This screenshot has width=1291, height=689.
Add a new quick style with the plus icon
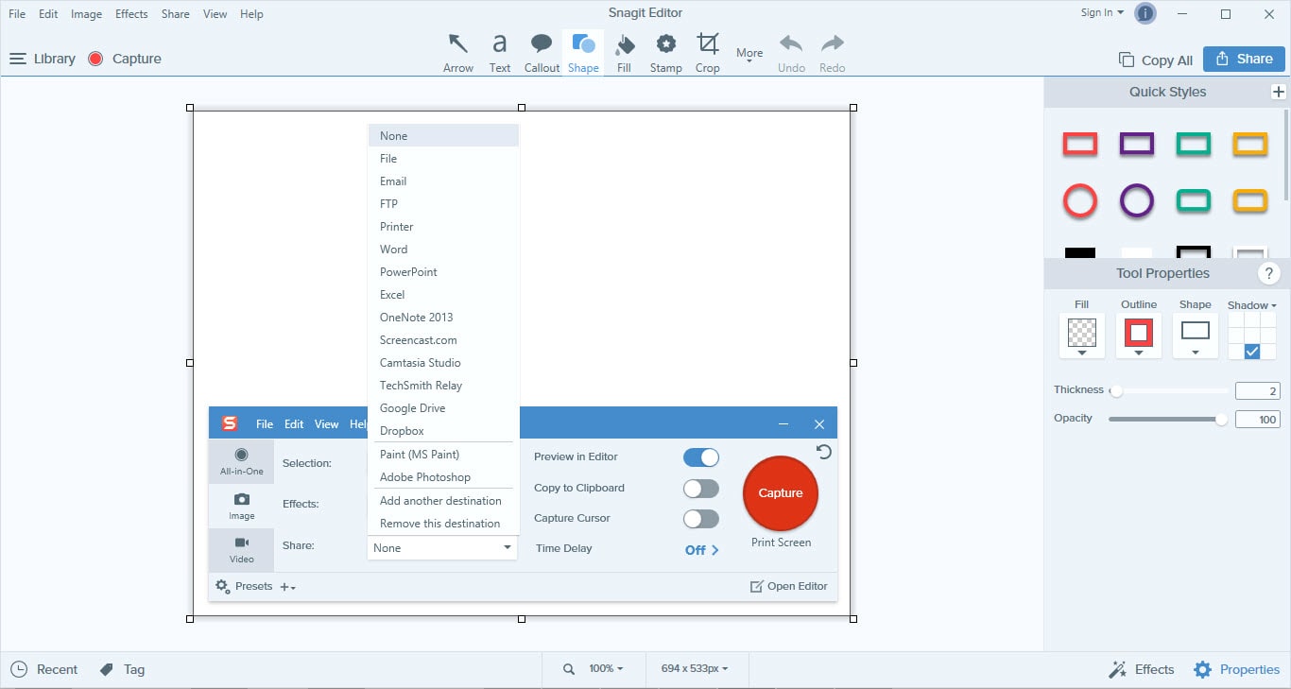tap(1279, 92)
